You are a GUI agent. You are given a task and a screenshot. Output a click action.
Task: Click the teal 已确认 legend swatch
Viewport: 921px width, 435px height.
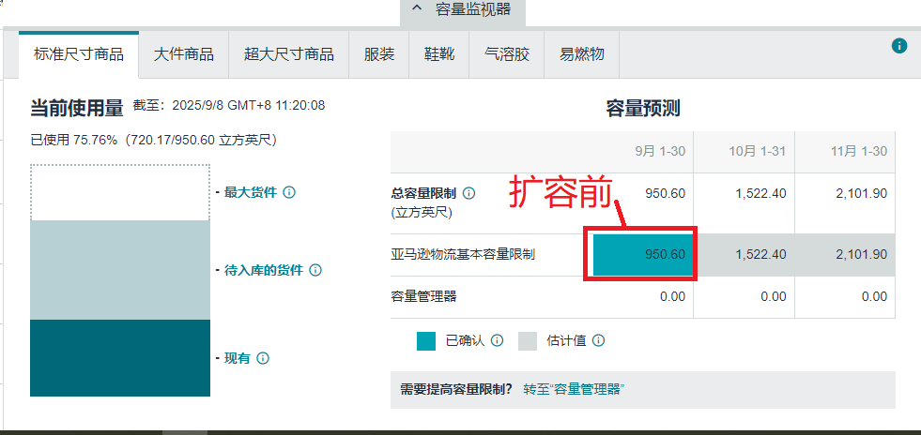pos(426,340)
